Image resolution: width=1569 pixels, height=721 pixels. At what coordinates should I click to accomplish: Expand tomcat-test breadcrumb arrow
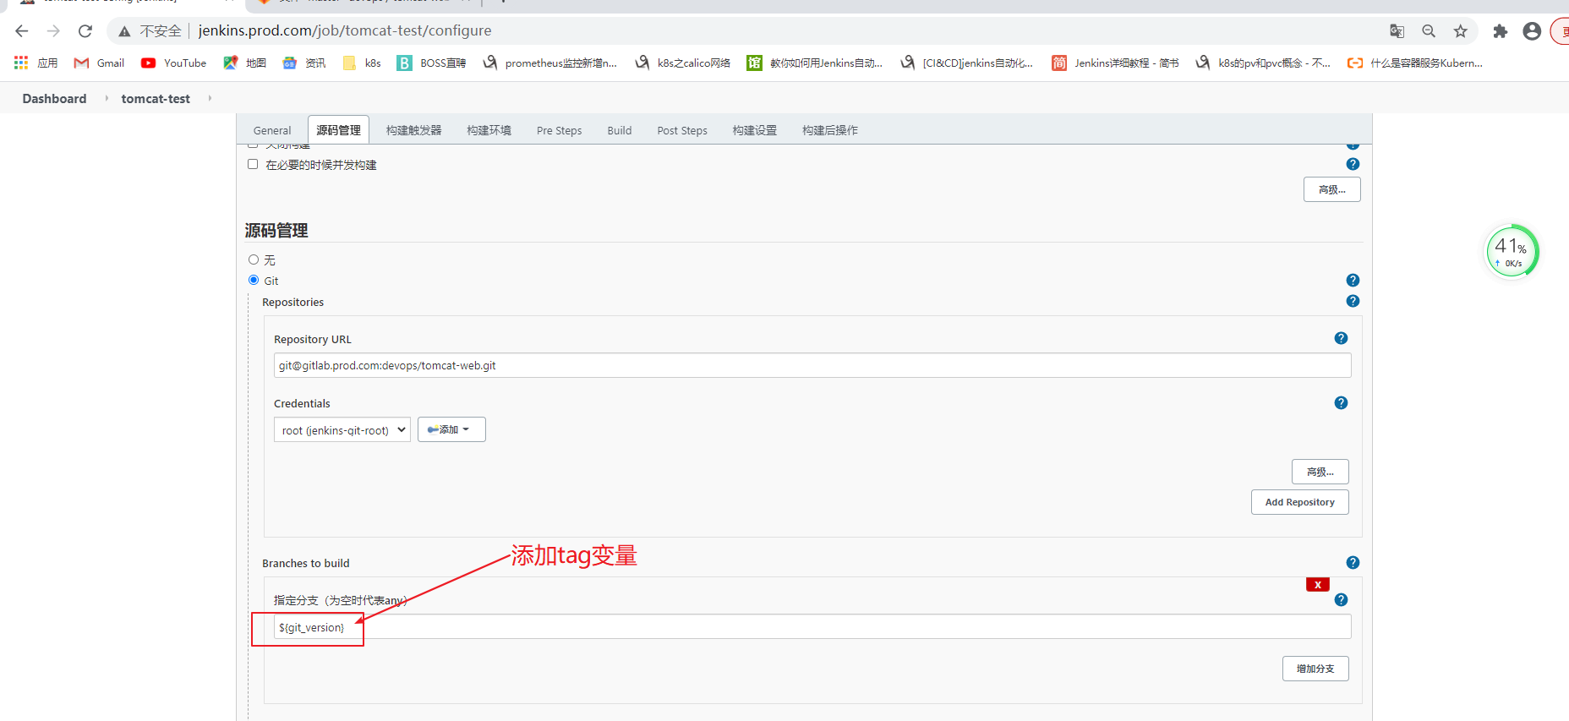[x=210, y=98]
